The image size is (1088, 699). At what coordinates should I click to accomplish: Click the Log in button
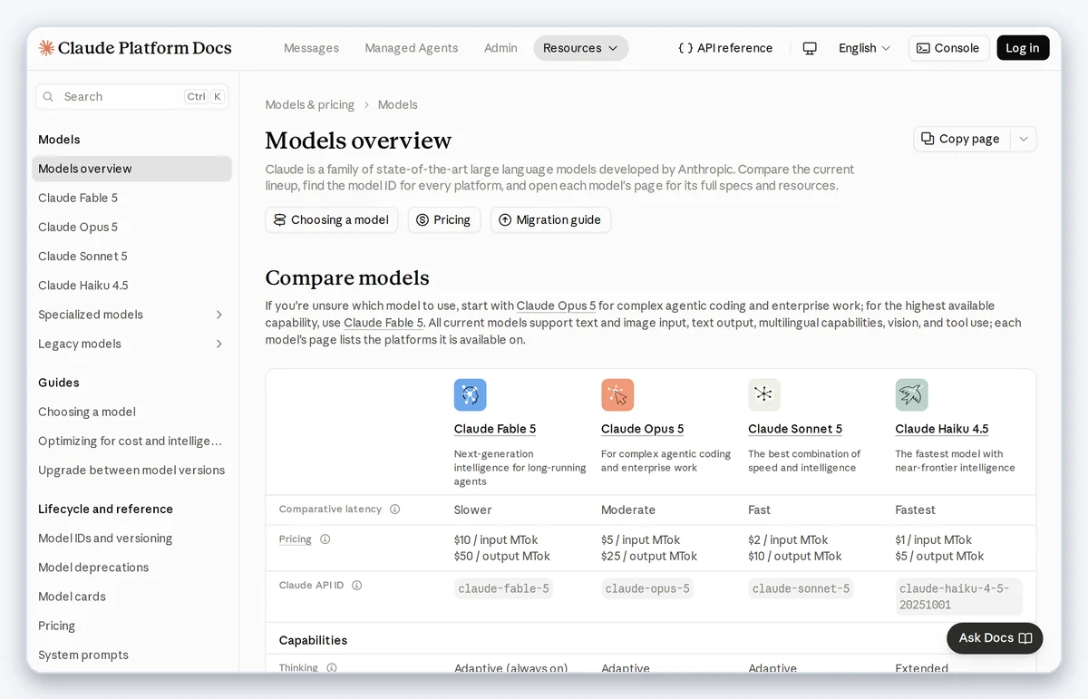coord(1023,48)
